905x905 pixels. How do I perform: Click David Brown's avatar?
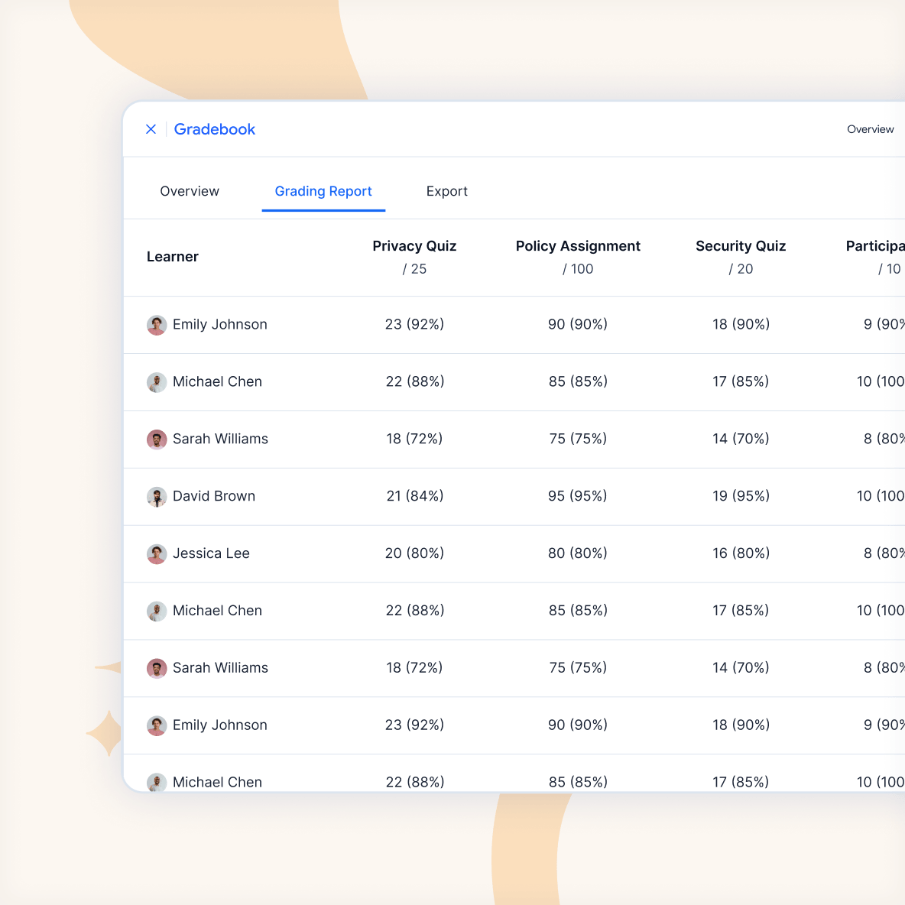pos(157,496)
